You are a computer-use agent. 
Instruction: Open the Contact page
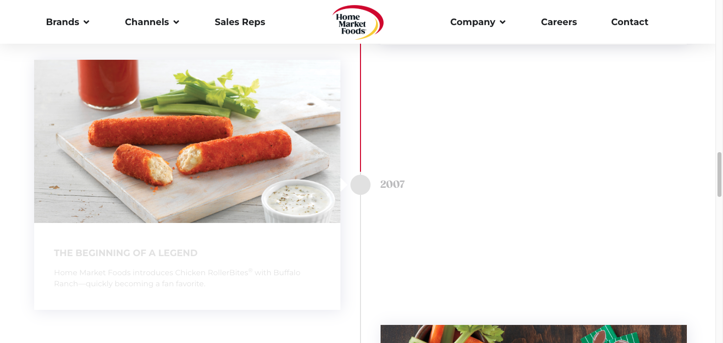coord(630,22)
